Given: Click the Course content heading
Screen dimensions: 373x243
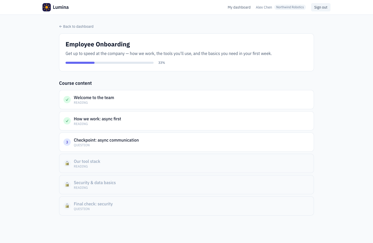Looking at the screenshot, I should point(75,83).
